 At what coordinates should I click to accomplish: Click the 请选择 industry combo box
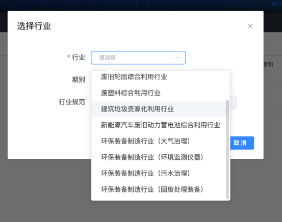click(138, 58)
